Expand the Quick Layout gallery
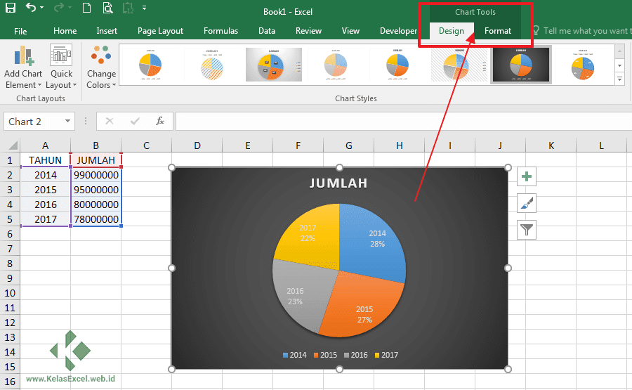The image size is (632, 390). [x=61, y=67]
